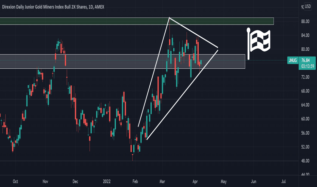
Task: Click the 84.00 price axis label
Action: click(x=305, y=35)
